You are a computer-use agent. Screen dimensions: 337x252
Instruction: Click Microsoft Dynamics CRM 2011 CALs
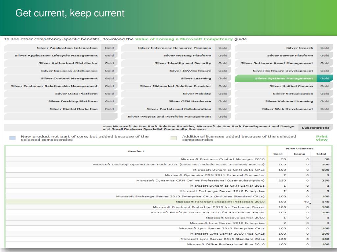pyautogui.click(x=229, y=170)
